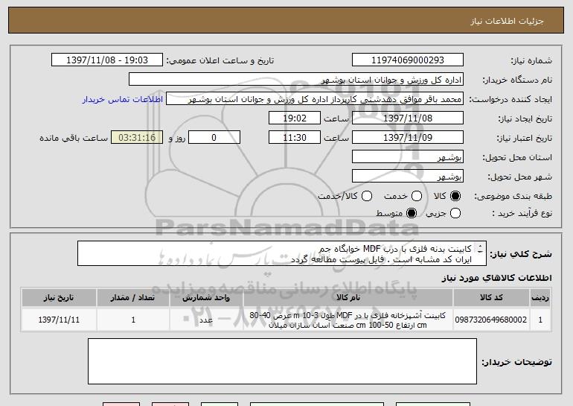Click the واحد شمارش column header
Viewport: 573px width, 406px height.
click(x=206, y=298)
